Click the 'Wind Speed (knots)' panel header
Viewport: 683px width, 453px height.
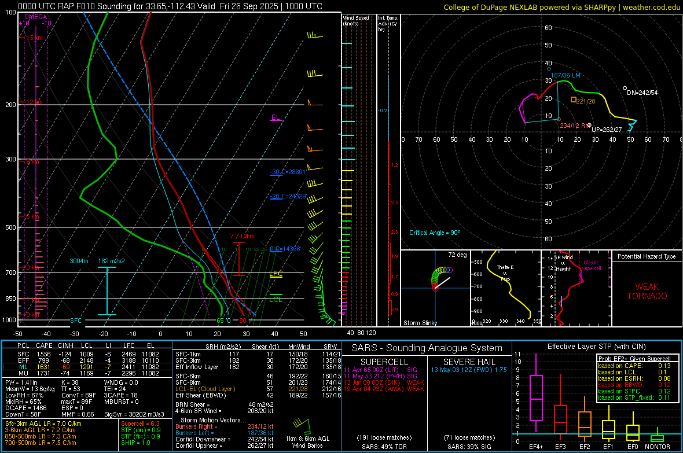tap(355, 20)
